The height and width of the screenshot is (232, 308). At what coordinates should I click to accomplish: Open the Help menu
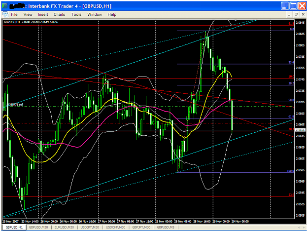[x=112, y=14]
